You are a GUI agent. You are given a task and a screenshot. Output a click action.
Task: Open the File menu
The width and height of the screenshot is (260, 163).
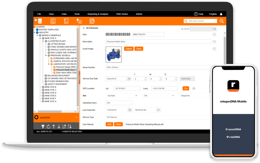pos(39,14)
